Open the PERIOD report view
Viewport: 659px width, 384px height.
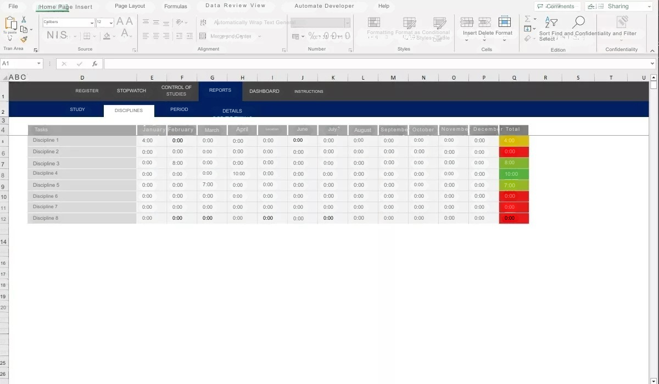point(179,109)
